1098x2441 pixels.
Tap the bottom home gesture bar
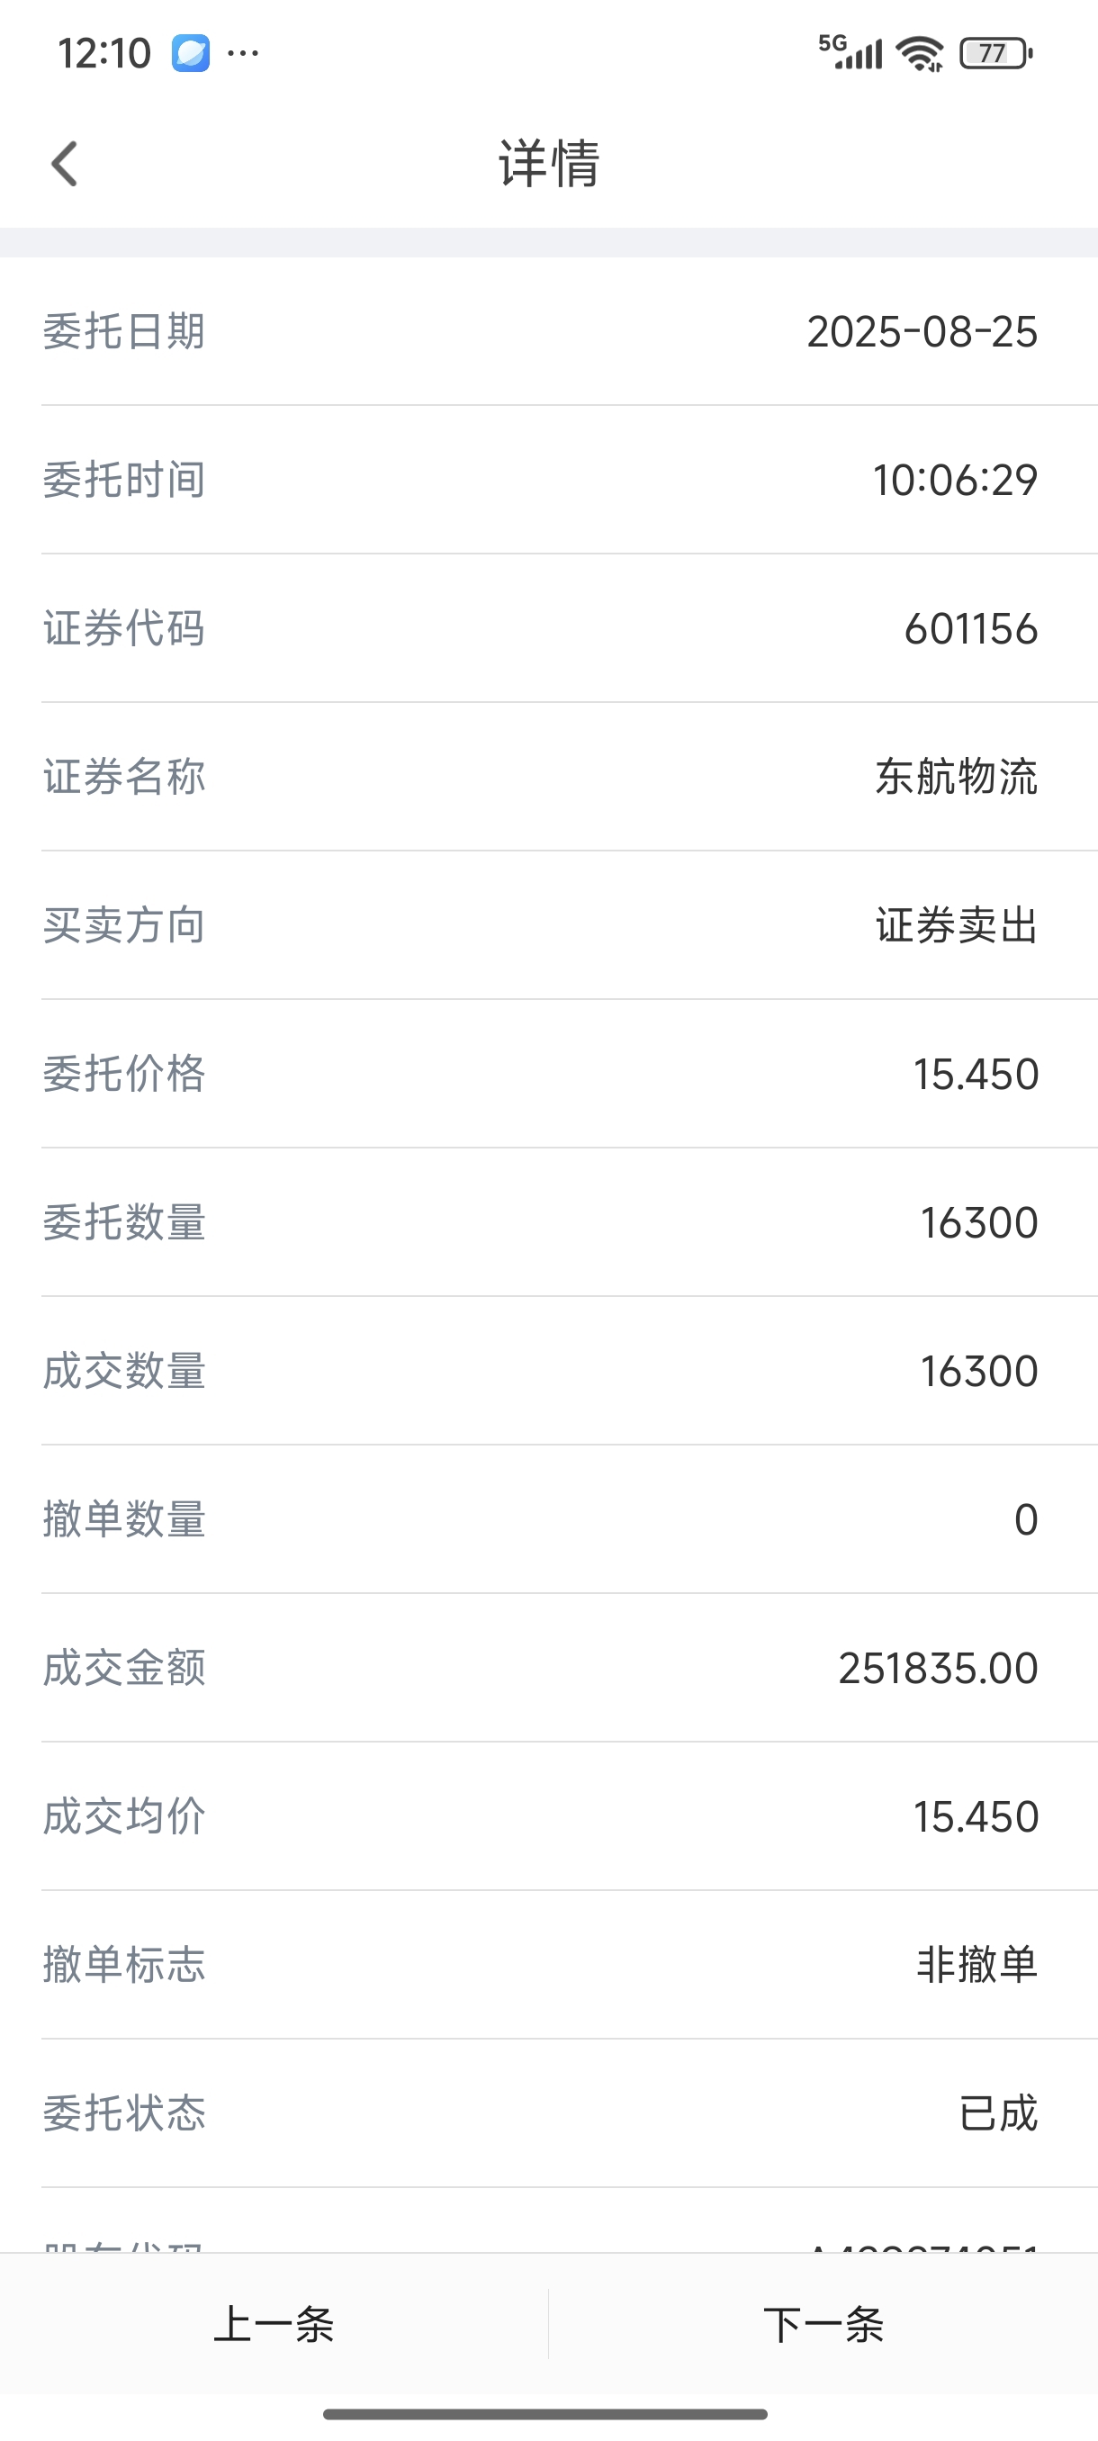tap(545, 2413)
